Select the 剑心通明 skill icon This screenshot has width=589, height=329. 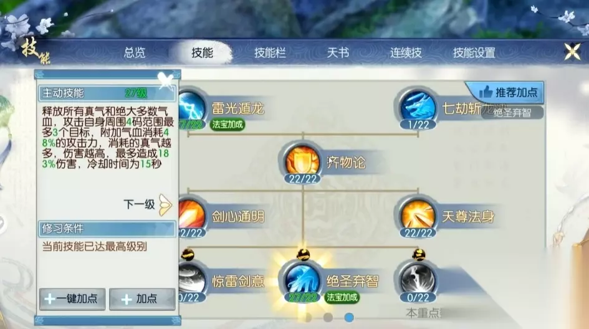pos(193,215)
